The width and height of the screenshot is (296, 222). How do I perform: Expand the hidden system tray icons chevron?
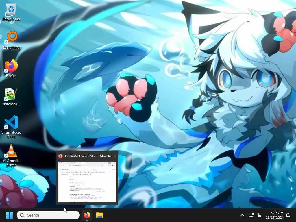coord(242,215)
